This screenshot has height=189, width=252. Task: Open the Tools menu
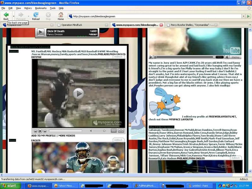click(53, 8)
